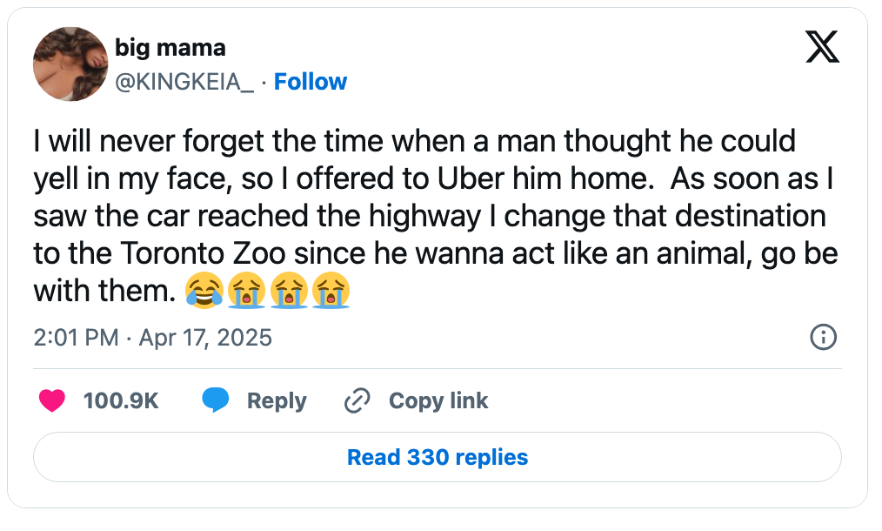Click the last crying emoji in the row
The width and height of the screenshot is (882, 531).
pos(331,291)
